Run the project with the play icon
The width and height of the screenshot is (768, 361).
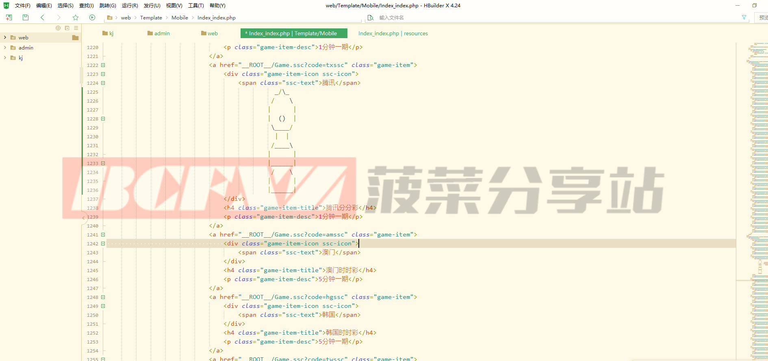click(x=92, y=17)
